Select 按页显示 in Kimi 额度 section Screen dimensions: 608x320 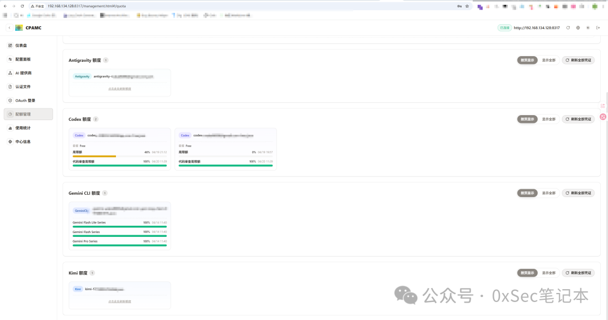click(x=527, y=273)
